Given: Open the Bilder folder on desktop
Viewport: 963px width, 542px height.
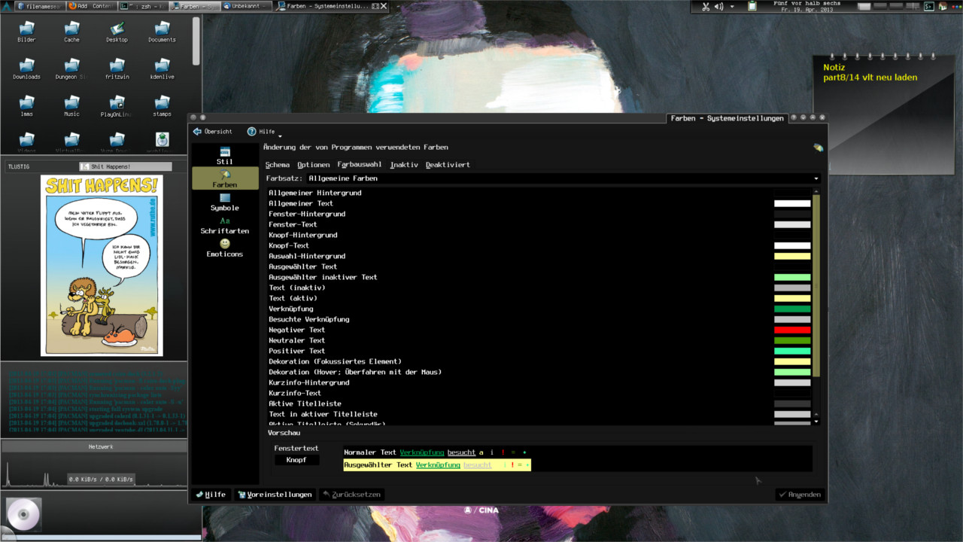Looking at the screenshot, I should click(x=26, y=32).
